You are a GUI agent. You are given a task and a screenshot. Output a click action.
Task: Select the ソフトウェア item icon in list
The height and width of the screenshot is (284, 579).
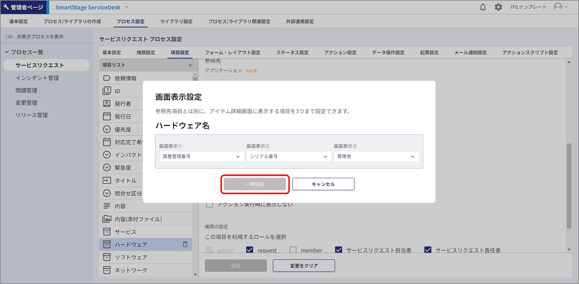click(107, 257)
